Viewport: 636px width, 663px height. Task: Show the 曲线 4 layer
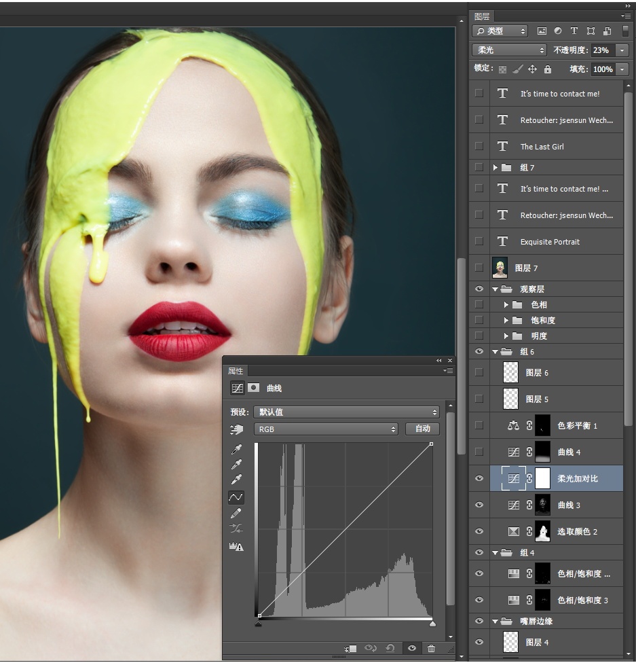click(x=479, y=452)
